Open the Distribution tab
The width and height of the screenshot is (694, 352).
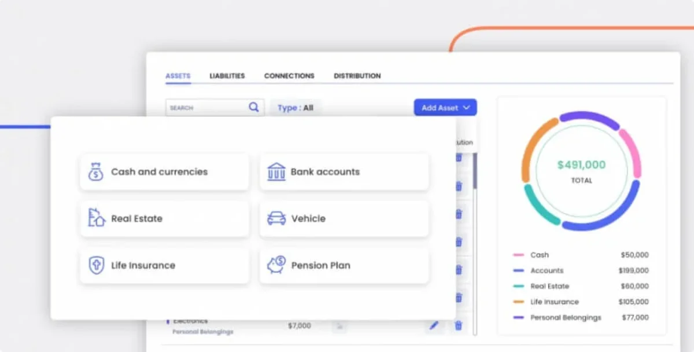pyautogui.click(x=357, y=76)
